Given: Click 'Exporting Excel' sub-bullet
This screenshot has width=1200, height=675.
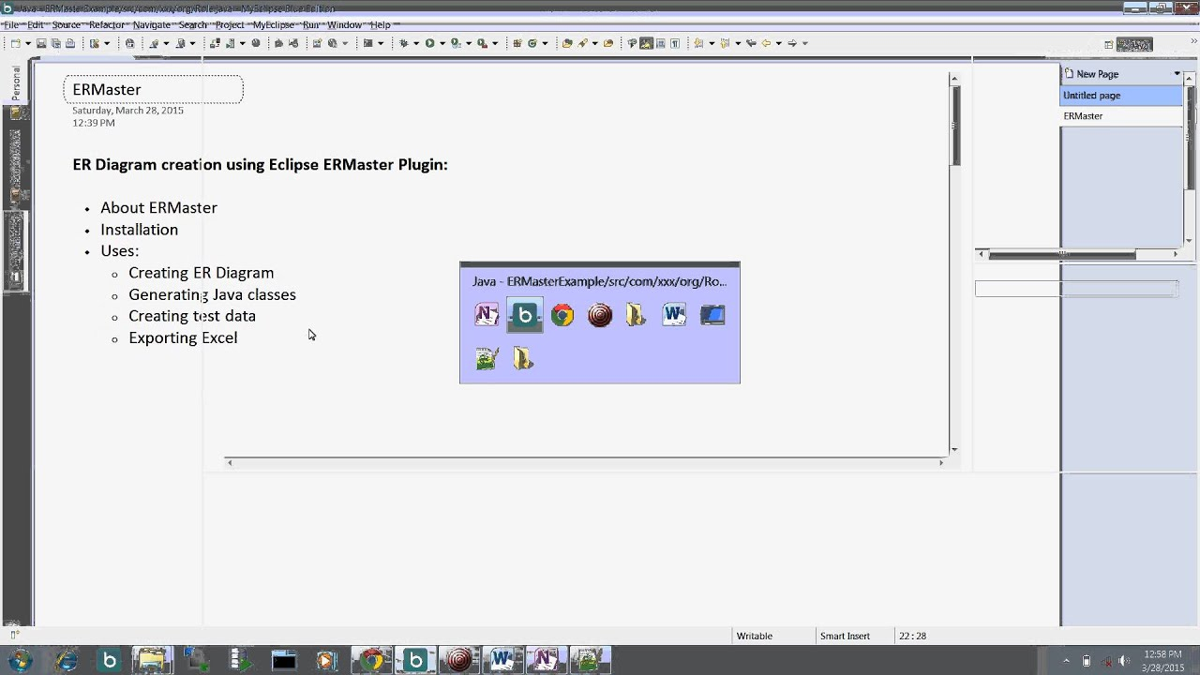Looking at the screenshot, I should click(x=183, y=337).
